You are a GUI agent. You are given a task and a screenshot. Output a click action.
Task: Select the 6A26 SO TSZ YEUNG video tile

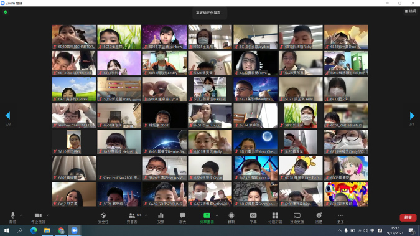(x=165, y=194)
